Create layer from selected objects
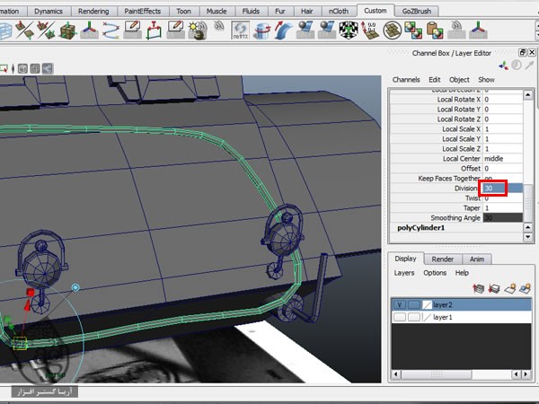539x404 pixels. click(524, 288)
